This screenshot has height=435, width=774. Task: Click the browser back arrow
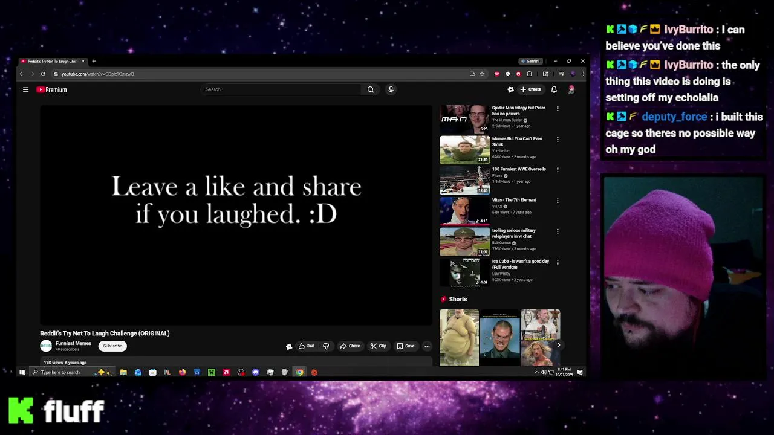click(21, 74)
